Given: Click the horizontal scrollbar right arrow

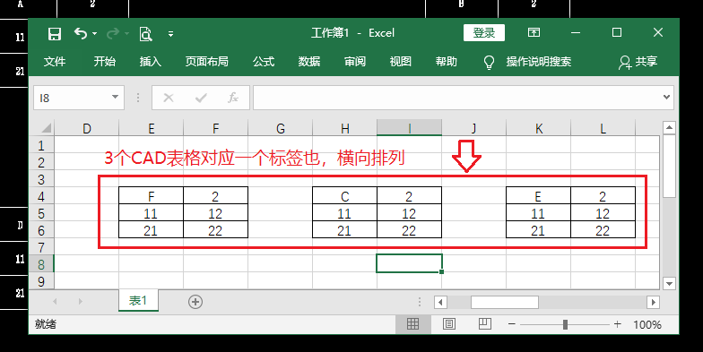Looking at the screenshot, I should (653, 303).
